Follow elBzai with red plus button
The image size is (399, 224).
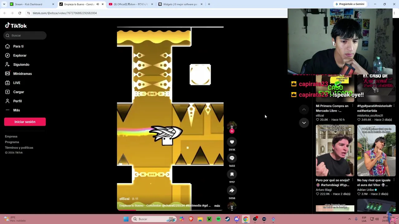click(x=232, y=131)
